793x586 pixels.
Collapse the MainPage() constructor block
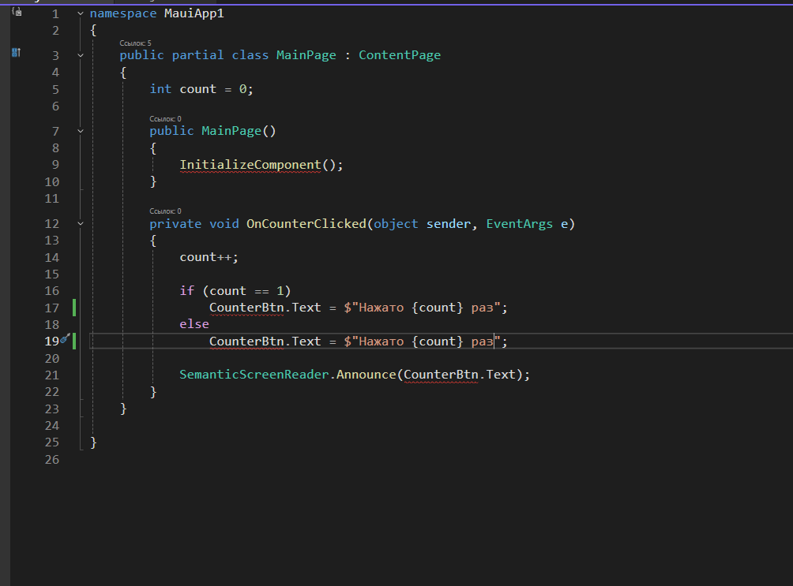pos(81,131)
